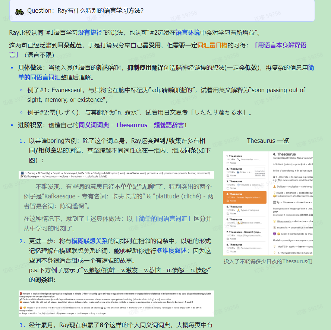
Task: Click the '4. Thesaurus' note title heading
Action: (x=284, y=154)
